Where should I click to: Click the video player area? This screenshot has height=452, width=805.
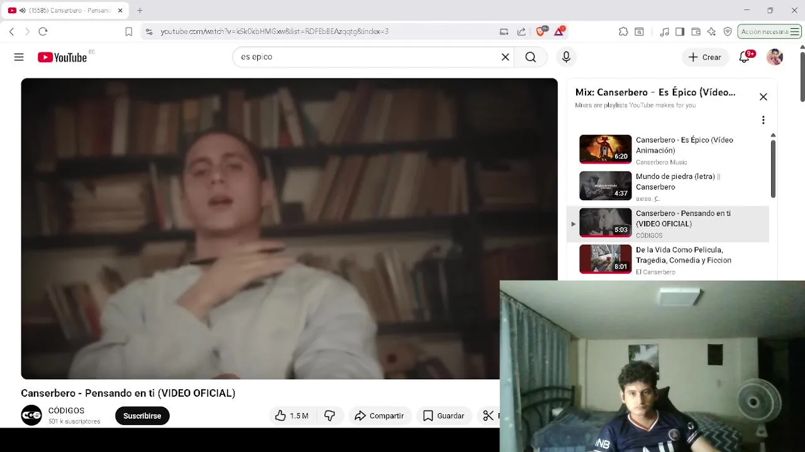[289, 229]
